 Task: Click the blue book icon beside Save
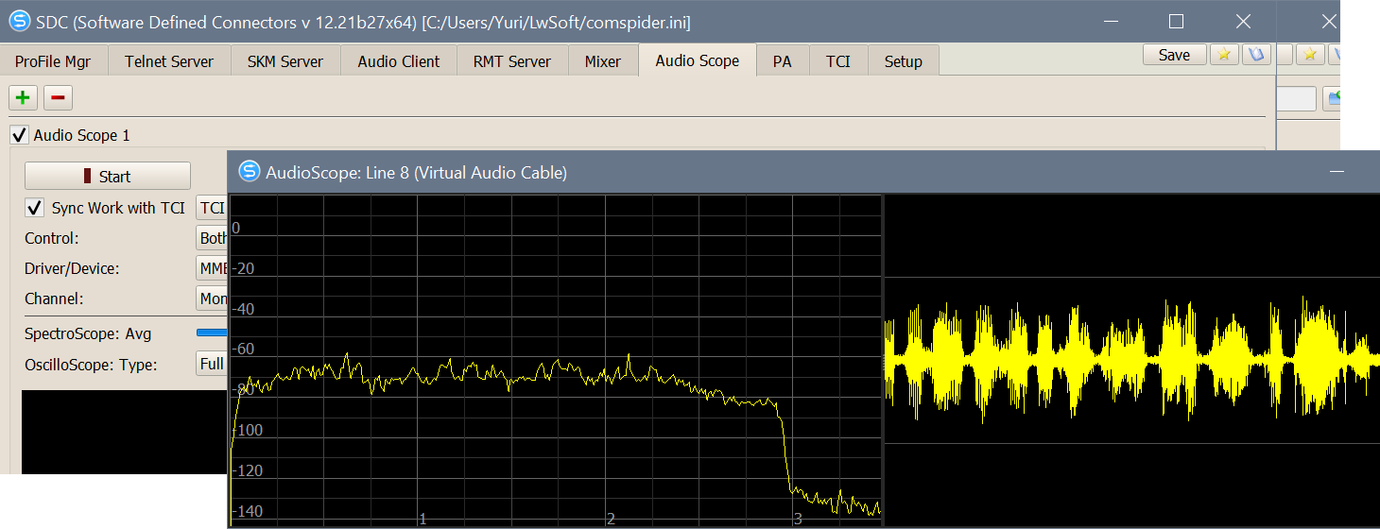[1255, 55]
